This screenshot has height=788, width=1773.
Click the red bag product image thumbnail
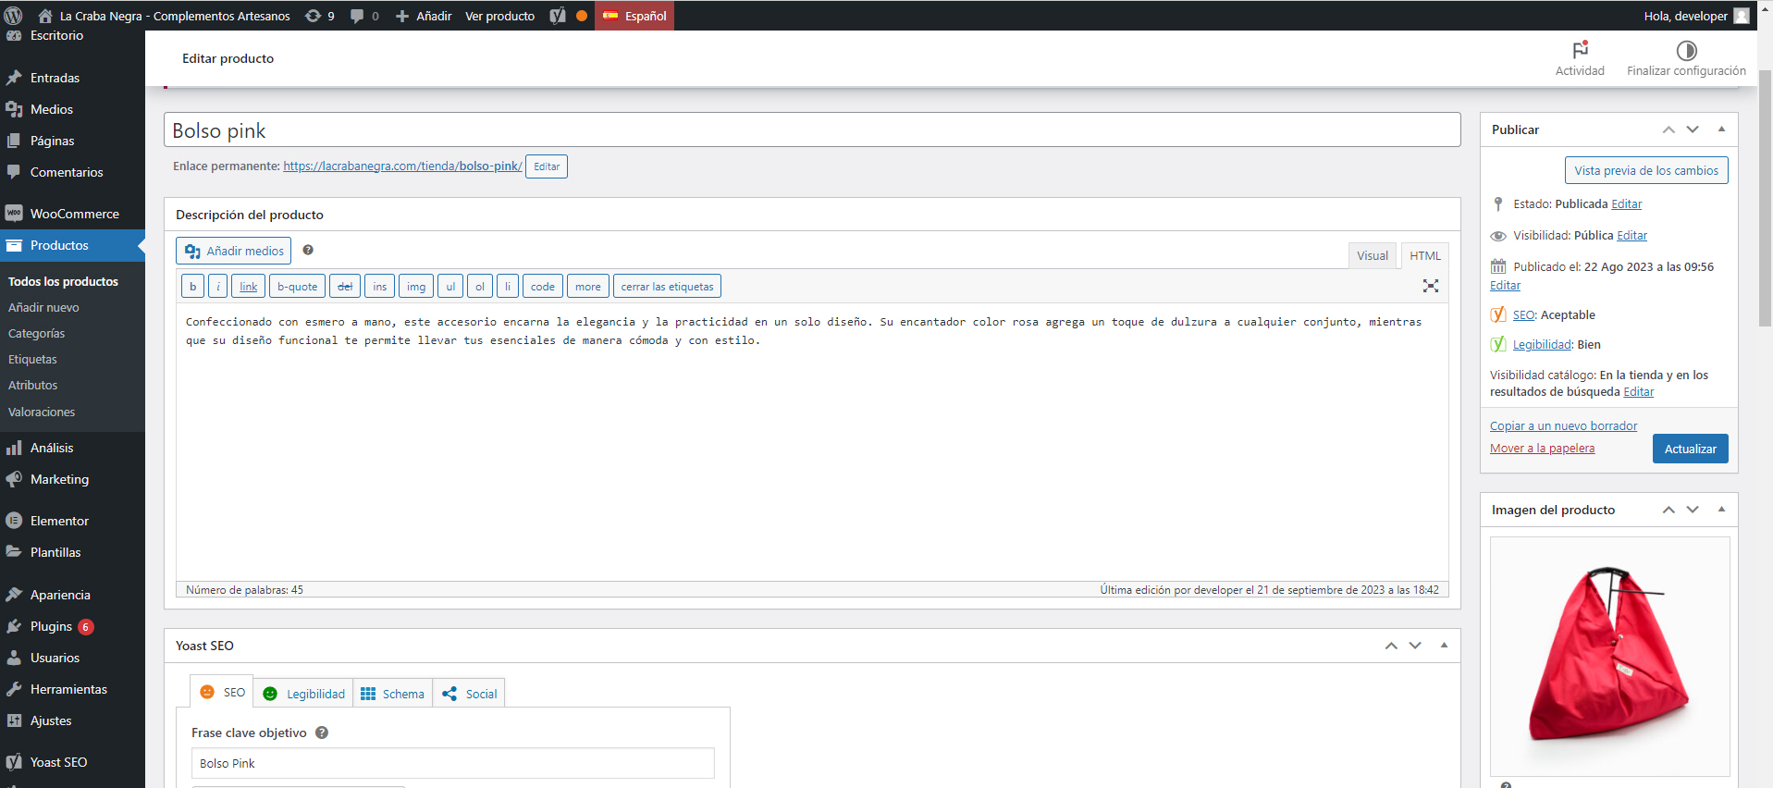pos(1609,656)
